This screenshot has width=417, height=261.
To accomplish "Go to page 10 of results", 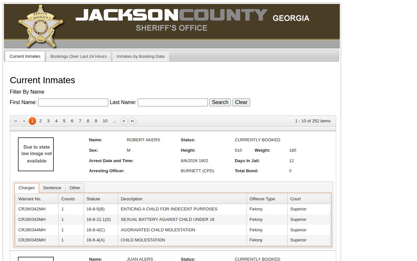I will [105, 121].
